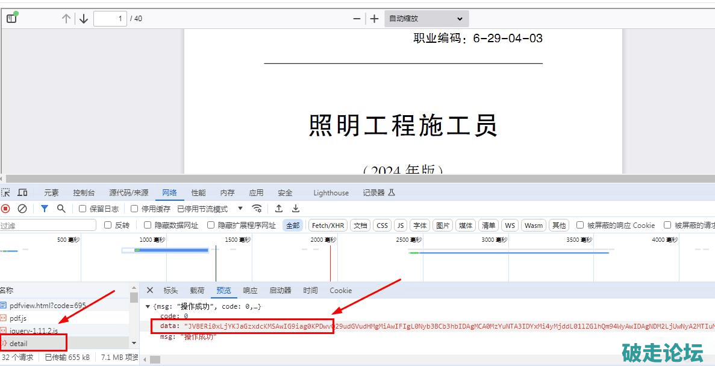This screenshot has width=715, height=366.
Task: Zoom in on the PDF
Action: (374, 19)
